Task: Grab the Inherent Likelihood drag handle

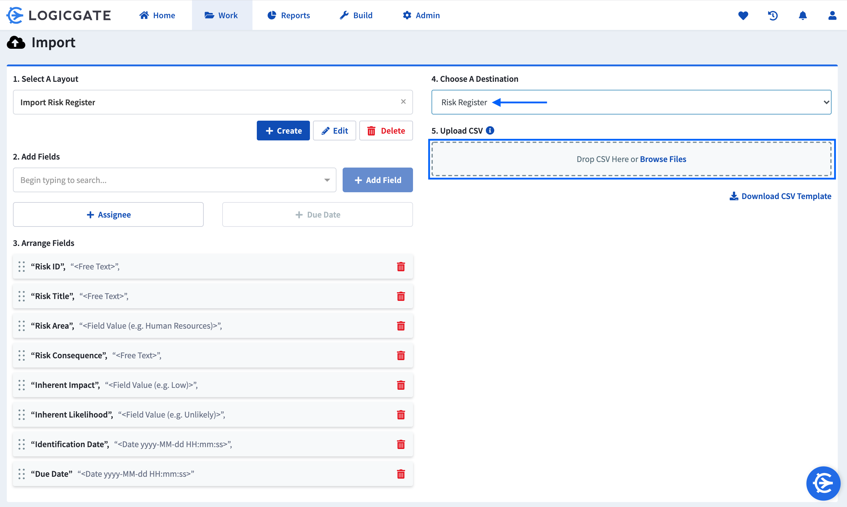Action: pos(22,415)
